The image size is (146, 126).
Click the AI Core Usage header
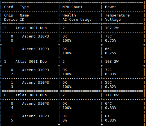click(77, 20)
